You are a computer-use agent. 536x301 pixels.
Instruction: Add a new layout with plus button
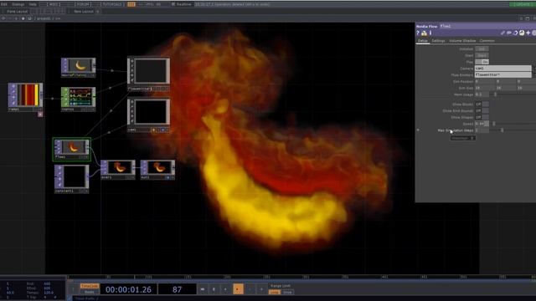pyautogui.click(x=97, y=11)
